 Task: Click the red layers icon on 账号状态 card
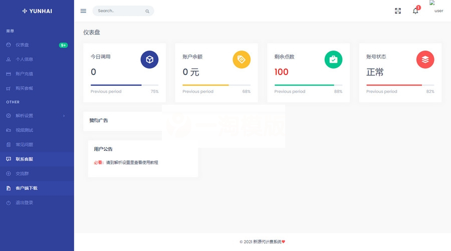click(425, 60)
